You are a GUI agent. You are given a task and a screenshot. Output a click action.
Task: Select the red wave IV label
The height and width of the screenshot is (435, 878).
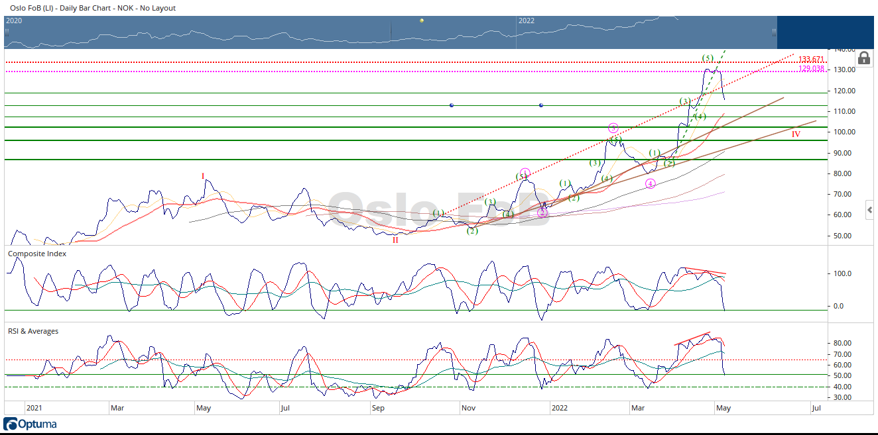pyautogui.click(x=796, y=134)
